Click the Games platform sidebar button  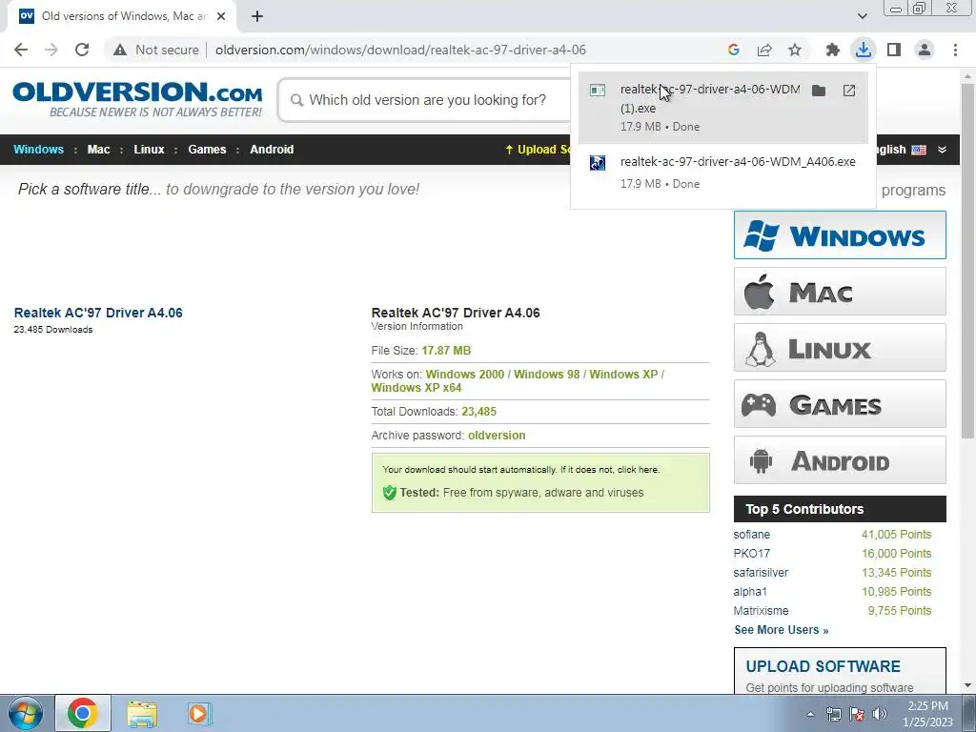coord(840,404)
